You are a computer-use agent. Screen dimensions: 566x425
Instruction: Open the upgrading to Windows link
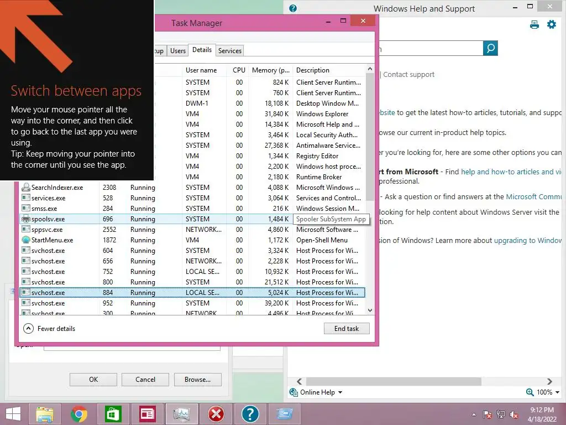pyautogui.click(x=528, y=240)
